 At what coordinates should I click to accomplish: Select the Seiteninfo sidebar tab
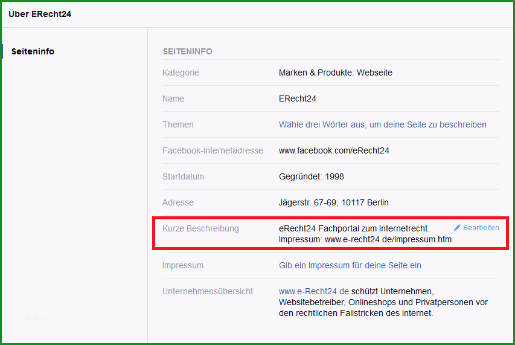coord(33,51)
